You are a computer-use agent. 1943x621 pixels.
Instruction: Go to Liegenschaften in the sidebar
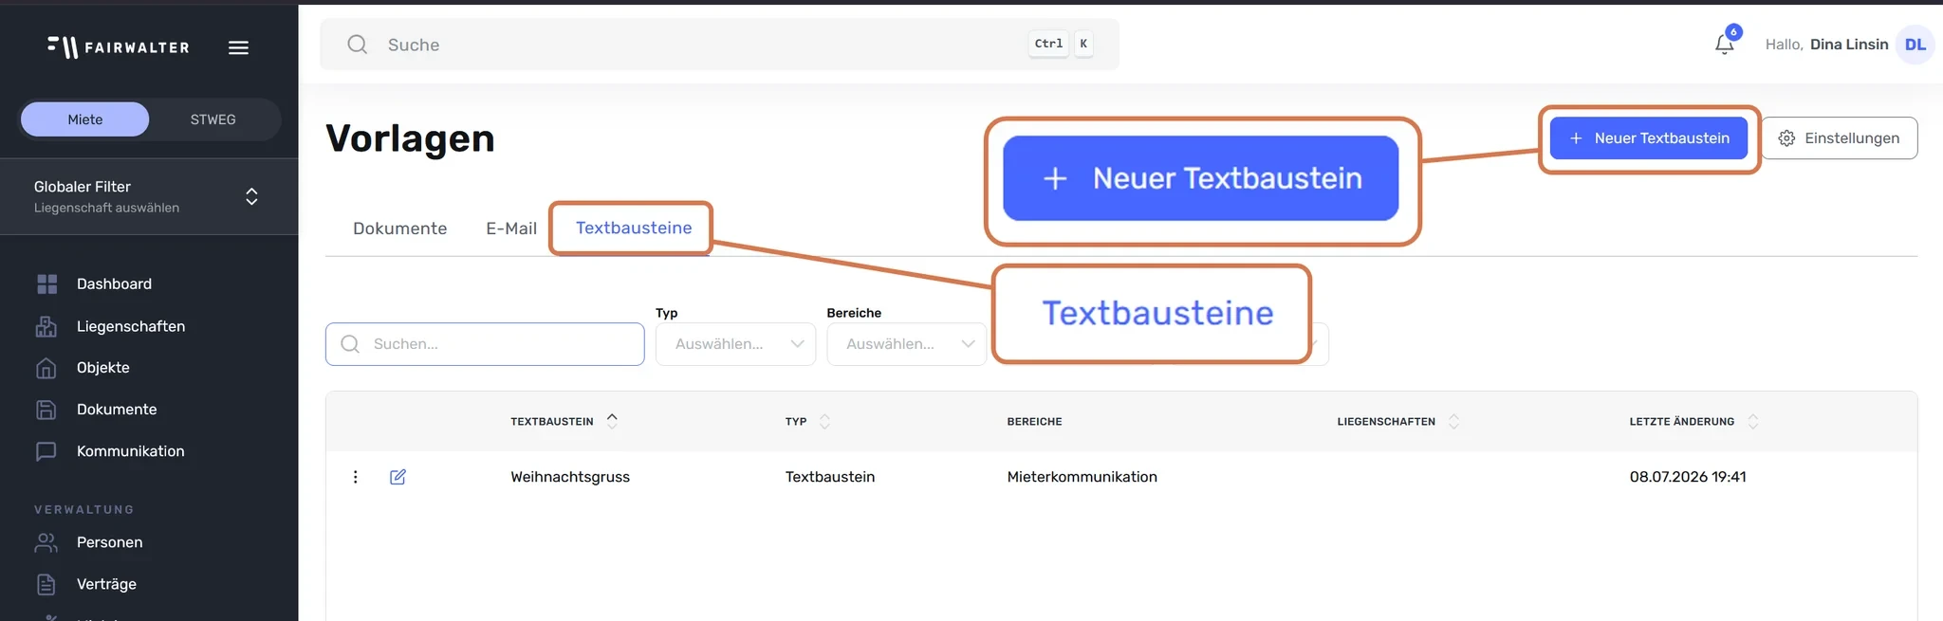click(x=131, y=326)
